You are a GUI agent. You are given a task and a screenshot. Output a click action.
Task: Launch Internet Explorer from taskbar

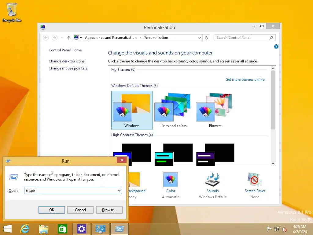tap(25, 229)
